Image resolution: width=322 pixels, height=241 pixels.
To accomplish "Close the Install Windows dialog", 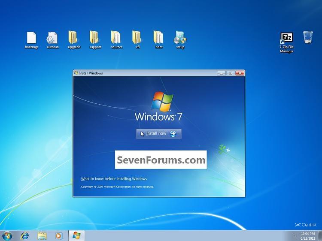I will (x=240, y=73).
